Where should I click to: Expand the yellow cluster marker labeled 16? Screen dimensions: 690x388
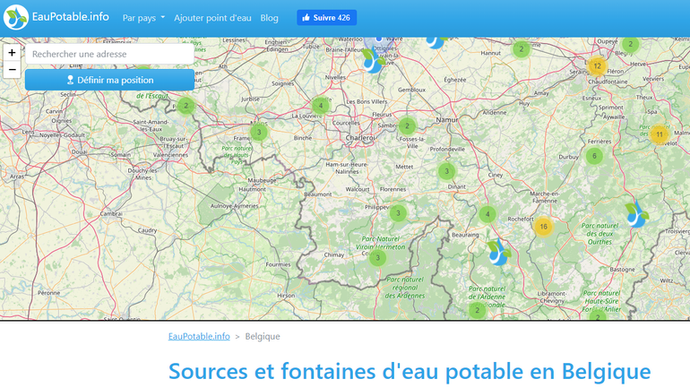click(x=543, y=227)
